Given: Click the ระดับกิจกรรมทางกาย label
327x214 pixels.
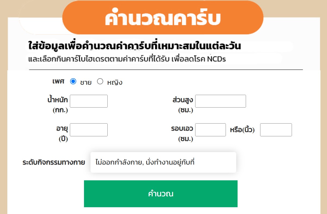Looking at the screenshot, I should (x=54, y=163).
